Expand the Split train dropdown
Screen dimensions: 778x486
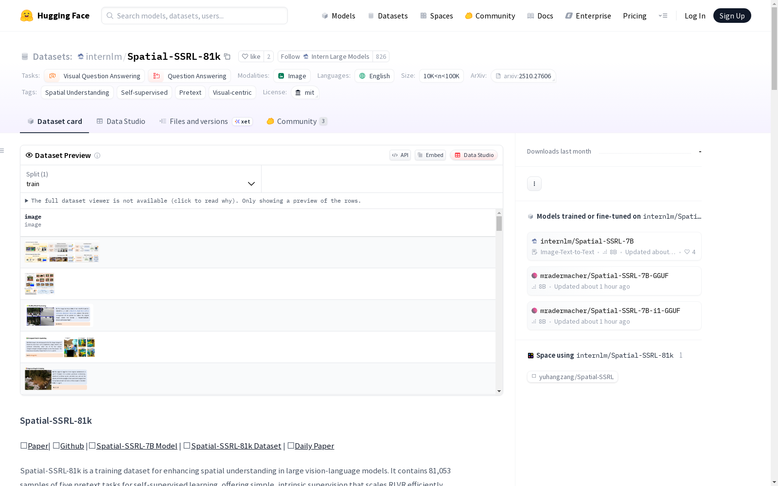(141, 179)
